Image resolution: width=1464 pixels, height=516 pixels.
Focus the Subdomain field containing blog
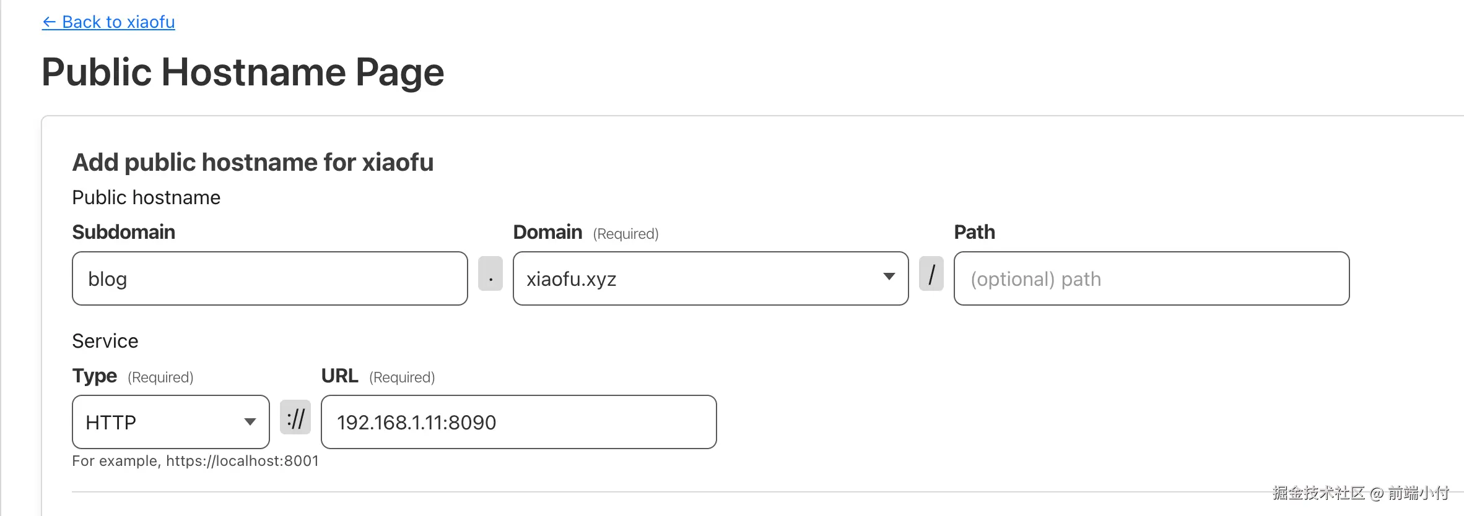pyautogui.click(x=269, y=278)
